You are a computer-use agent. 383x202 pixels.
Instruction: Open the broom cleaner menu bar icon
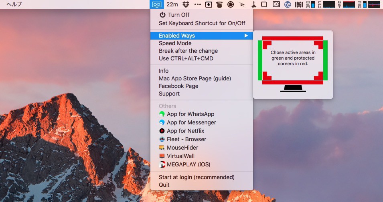(x=254, y=4)
